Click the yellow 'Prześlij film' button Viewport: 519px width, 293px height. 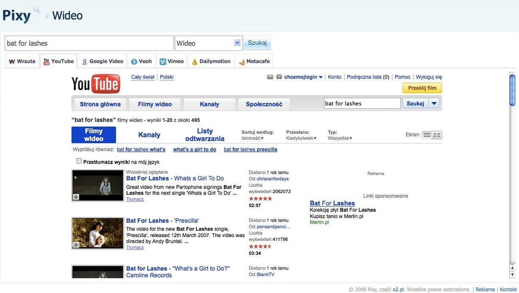pos(422,88)
